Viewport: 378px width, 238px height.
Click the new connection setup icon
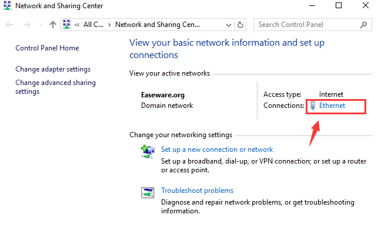click(147, 151)
